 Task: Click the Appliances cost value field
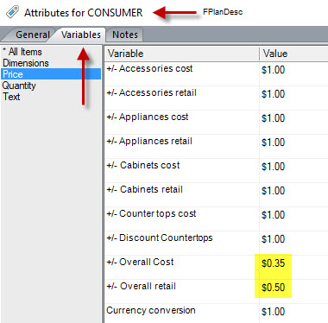[x=293, y=122]
